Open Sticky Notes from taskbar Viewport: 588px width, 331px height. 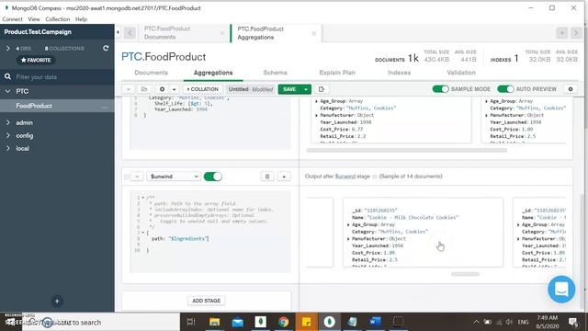(306, 322)
